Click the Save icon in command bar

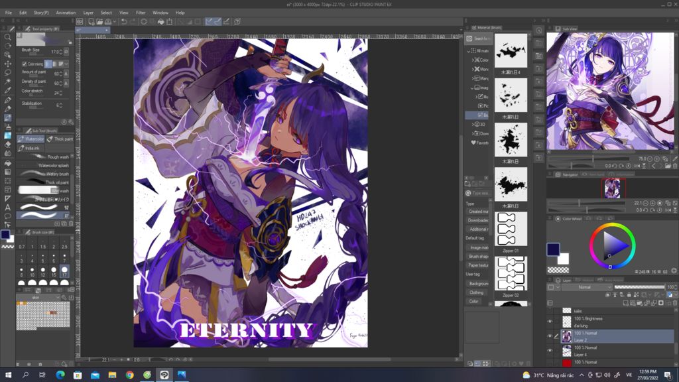click(x=108, y=21)
